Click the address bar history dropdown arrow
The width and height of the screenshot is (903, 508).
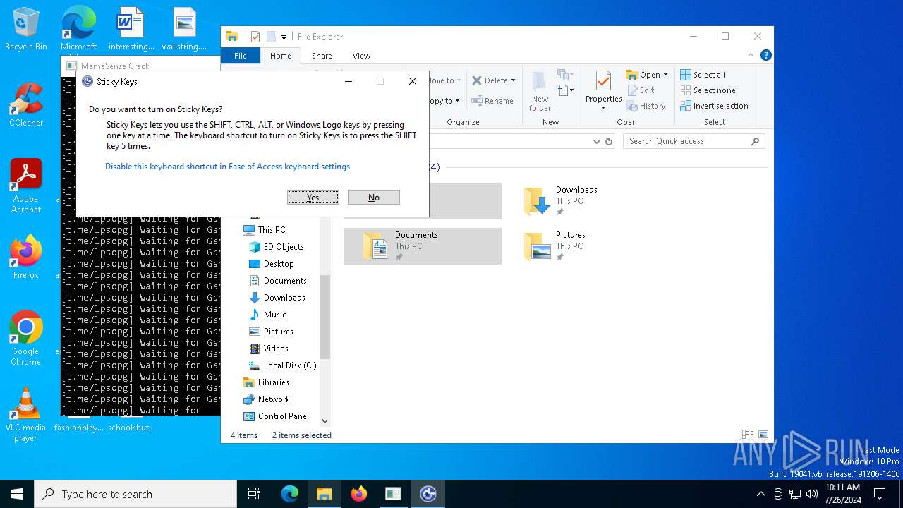point(597,141)
